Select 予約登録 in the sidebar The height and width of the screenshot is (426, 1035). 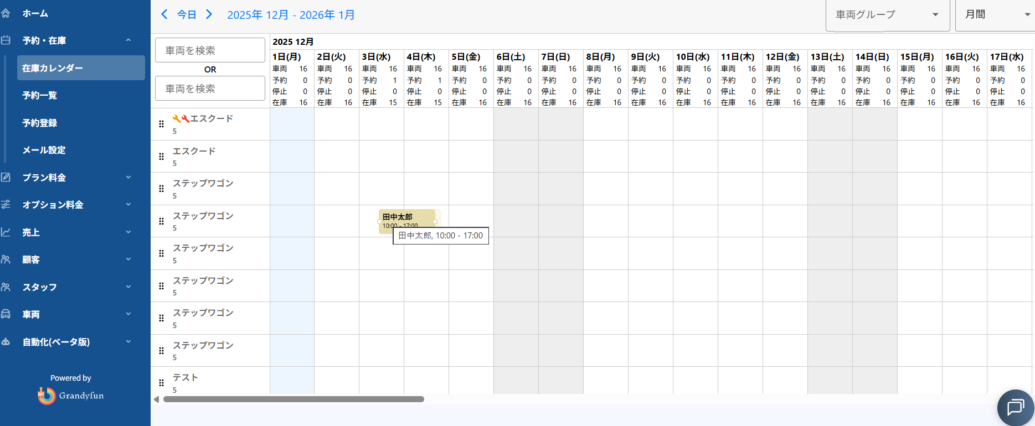coord(40,123)
